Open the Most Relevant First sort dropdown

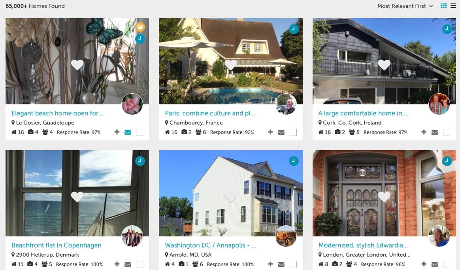tap(405, 6)
